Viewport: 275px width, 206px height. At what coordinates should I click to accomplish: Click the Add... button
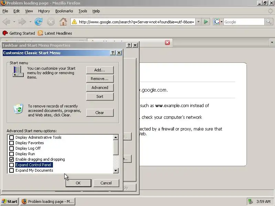100,70
